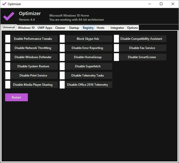Screen dimensions: 179x163
Task: Toggle the white box beside Disable SmartScreen
Action: (x=116, y=57)
